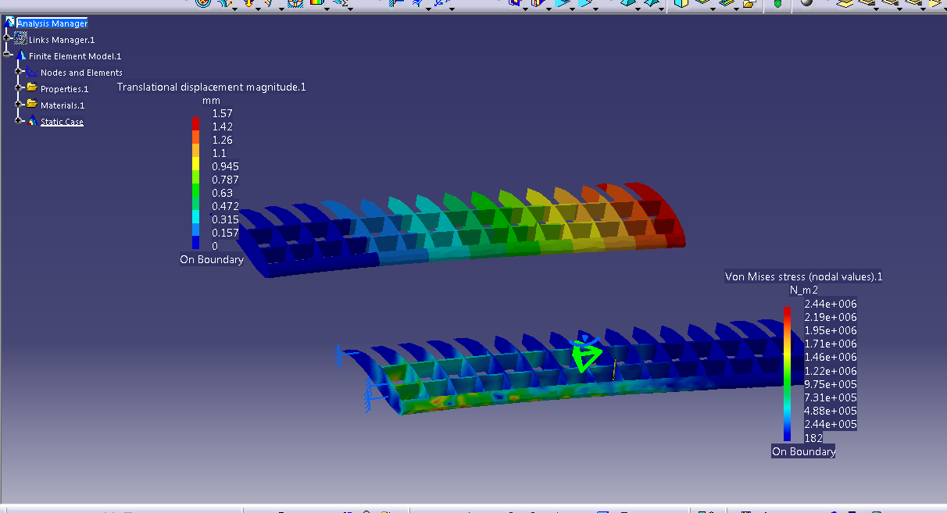947x513 pixels.
Task: Click the red band of the Von Mises color scale
Action: [788, 310]
